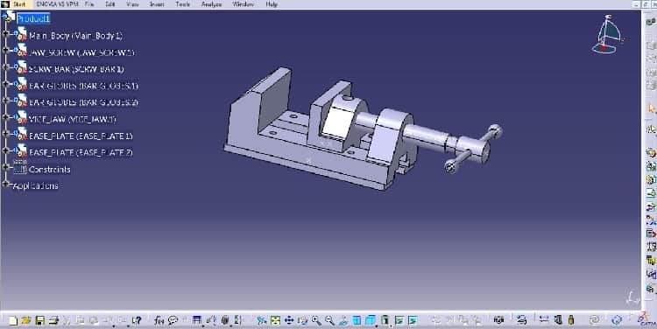This screenshot has width=657, height=329.
Task: Expand the BASE_PLATE.1 tree node
Action: click(5, 134)
